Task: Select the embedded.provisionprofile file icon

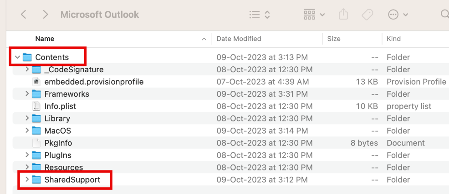Action: 36,82
